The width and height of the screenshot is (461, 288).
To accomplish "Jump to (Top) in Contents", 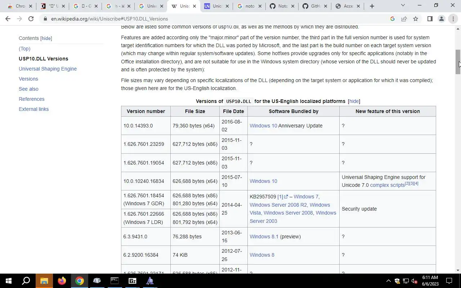I will [24, 49].
